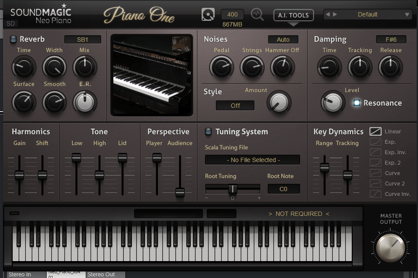Select the Exp. curve icon
Image resolution: width=418 pixels, height=278 pixels.
(375, 142)
